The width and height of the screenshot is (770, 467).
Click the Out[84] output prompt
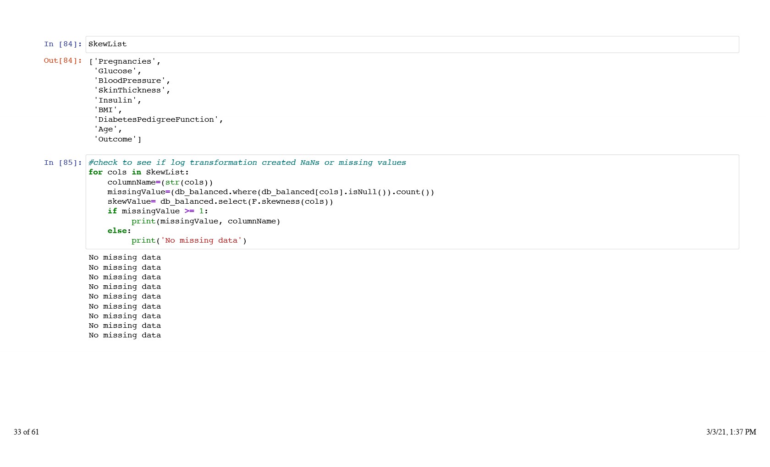[x=63, y=61]
